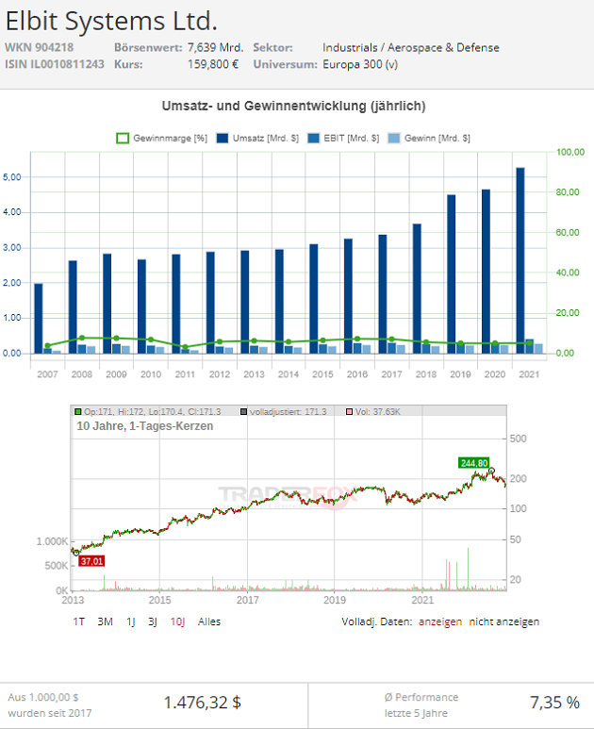
Task: Toggle Gewinn [Mrd. $] legend series
Action: 429,138
